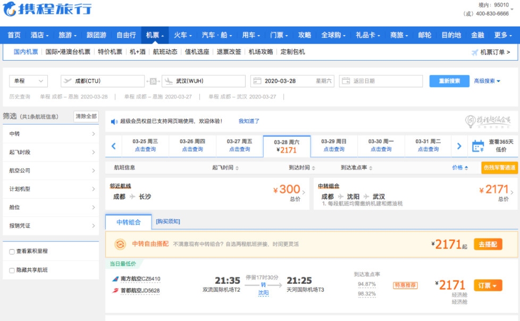Sort flights by 价格 column
520x321 pixels.
(459, 168)
